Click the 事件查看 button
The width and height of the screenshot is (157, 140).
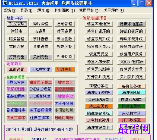pos(41,39)
